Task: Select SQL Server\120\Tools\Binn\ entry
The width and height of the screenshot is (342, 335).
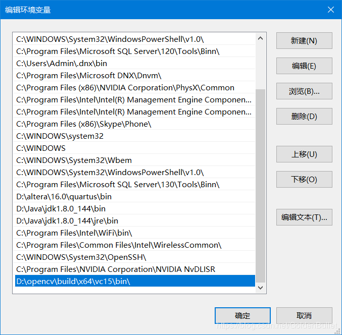Action: coord(135,51)
